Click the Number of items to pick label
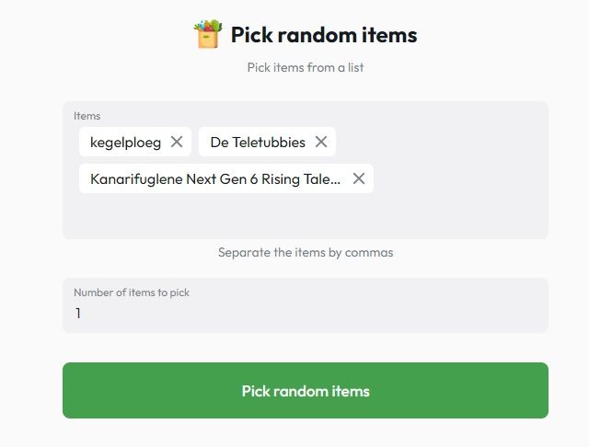This screenshot has height=447, width=589. tap(132, 292)
